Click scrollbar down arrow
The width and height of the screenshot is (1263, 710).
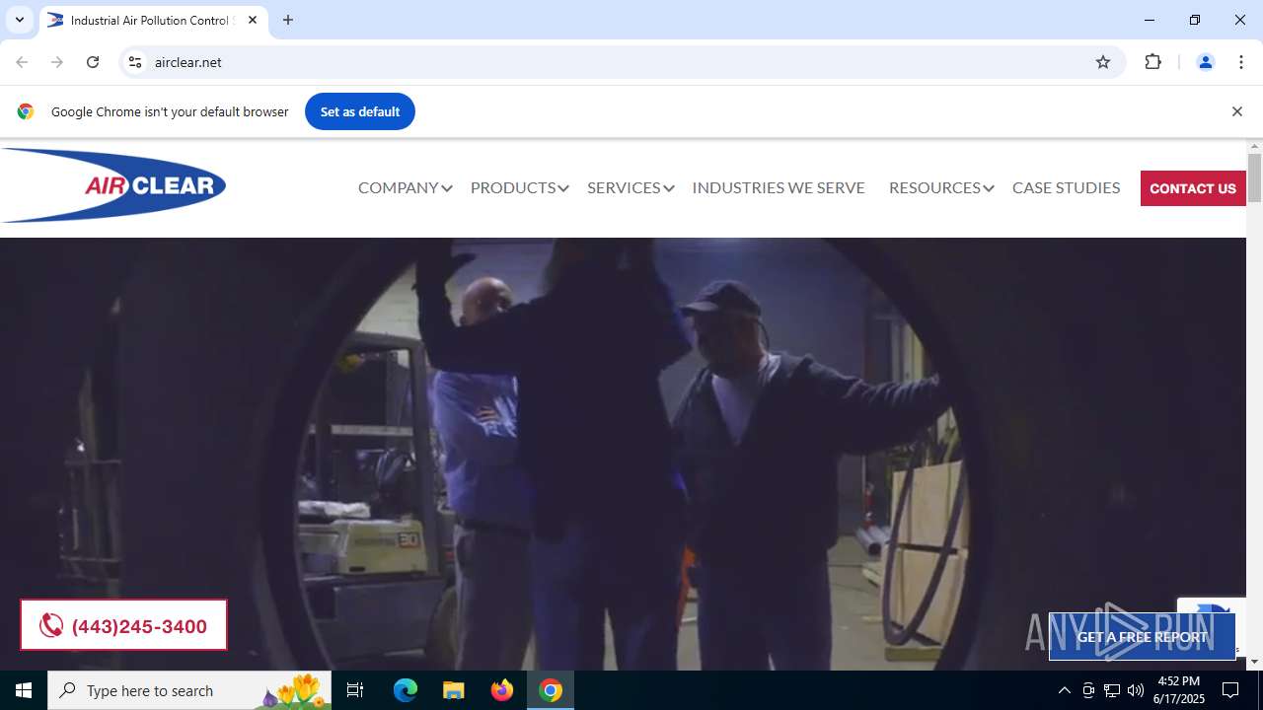(x=1254, y=662)
